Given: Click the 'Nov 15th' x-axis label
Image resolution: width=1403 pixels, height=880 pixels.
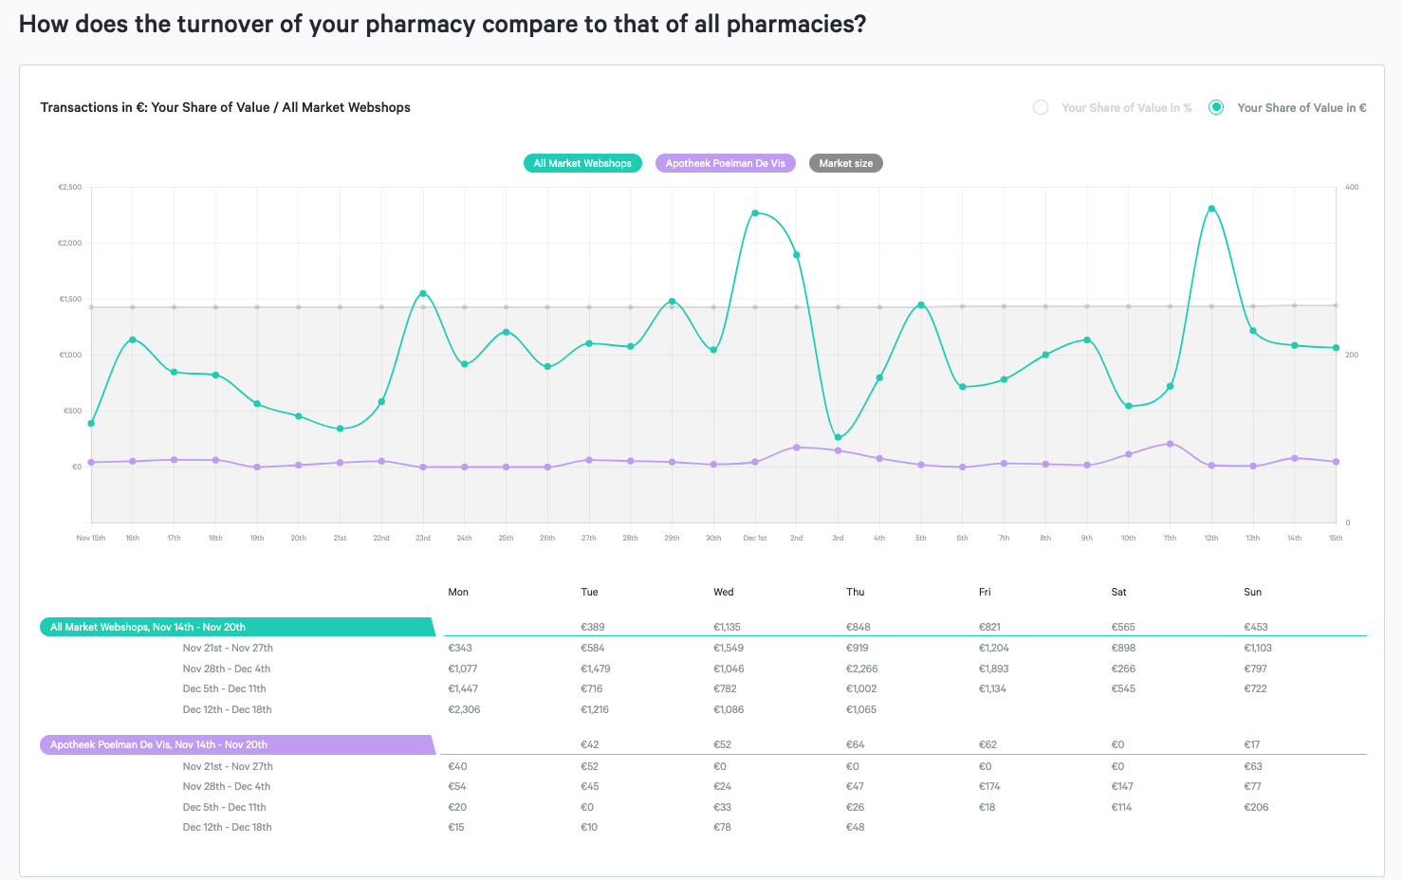Looking at the screenshot, I should 91,538.
